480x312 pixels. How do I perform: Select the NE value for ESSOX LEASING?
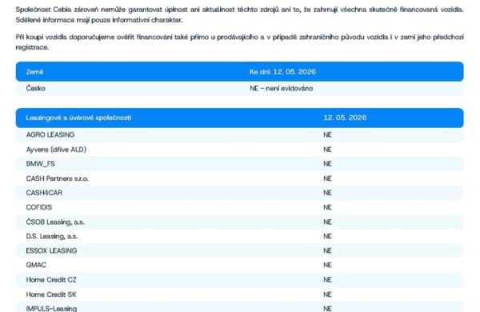(327, 250)
